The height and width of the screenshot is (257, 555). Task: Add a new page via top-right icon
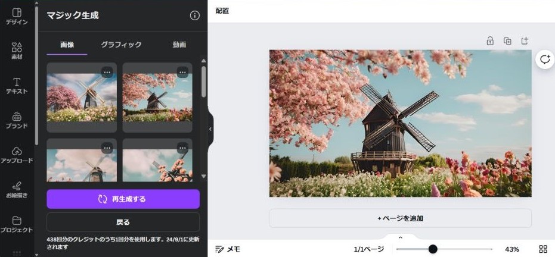(x=525, y=41)
